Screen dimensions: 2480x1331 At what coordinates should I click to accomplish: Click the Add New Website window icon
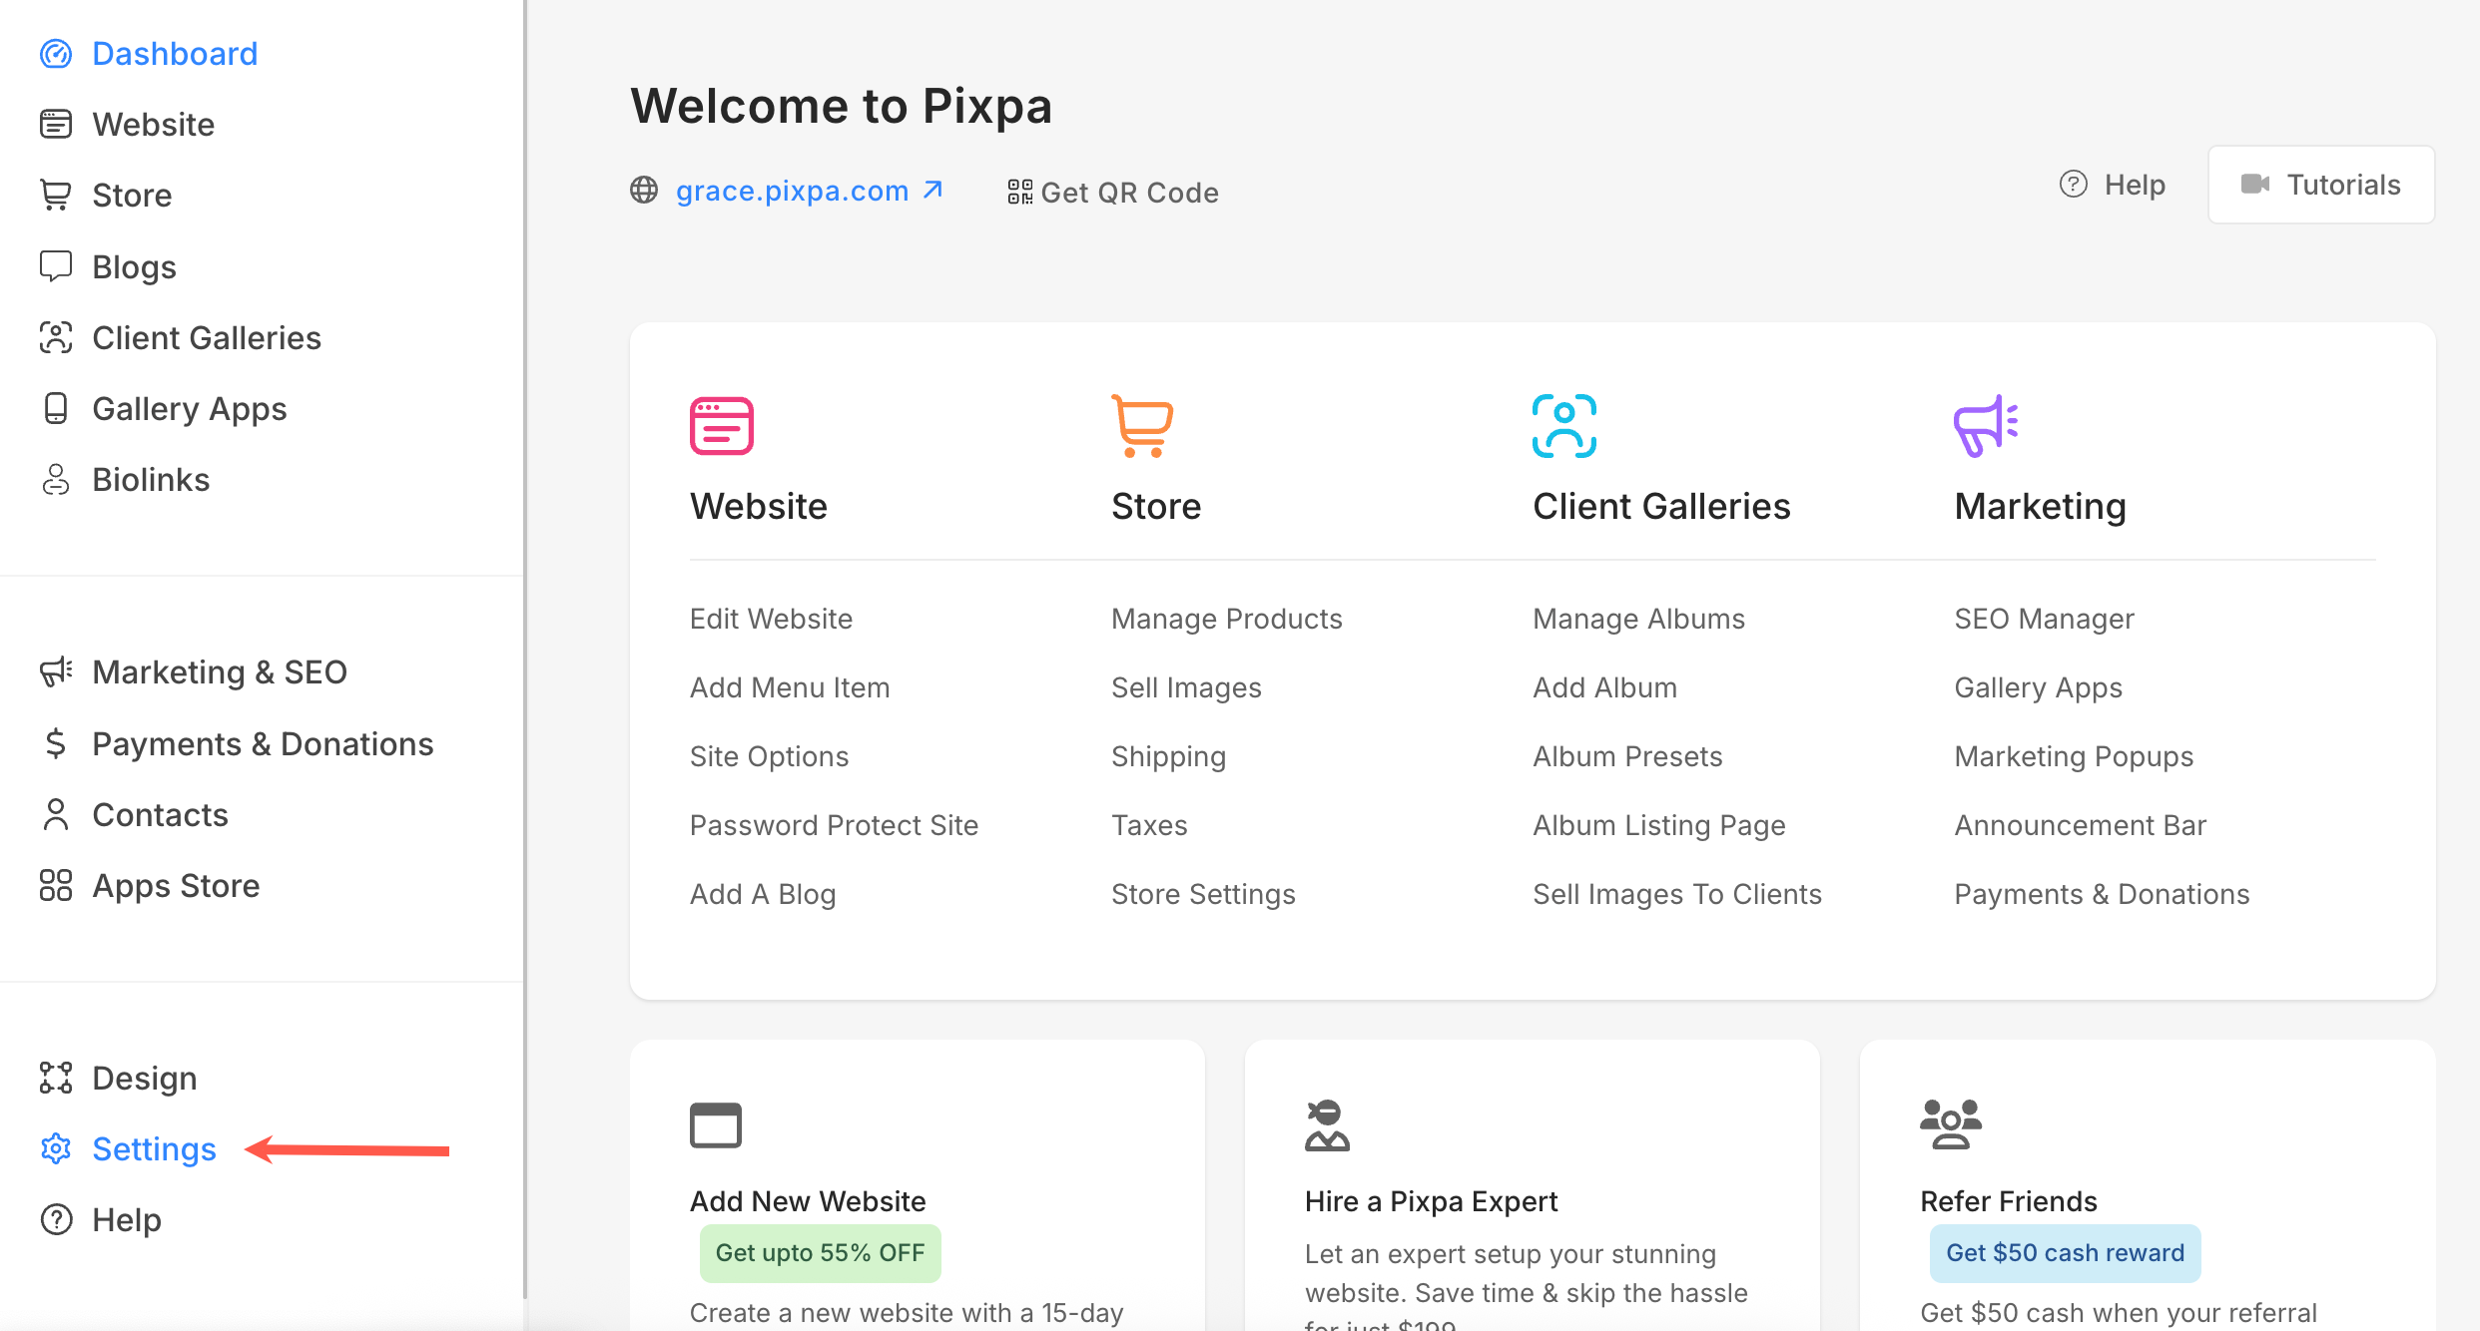pos(715,1125)
